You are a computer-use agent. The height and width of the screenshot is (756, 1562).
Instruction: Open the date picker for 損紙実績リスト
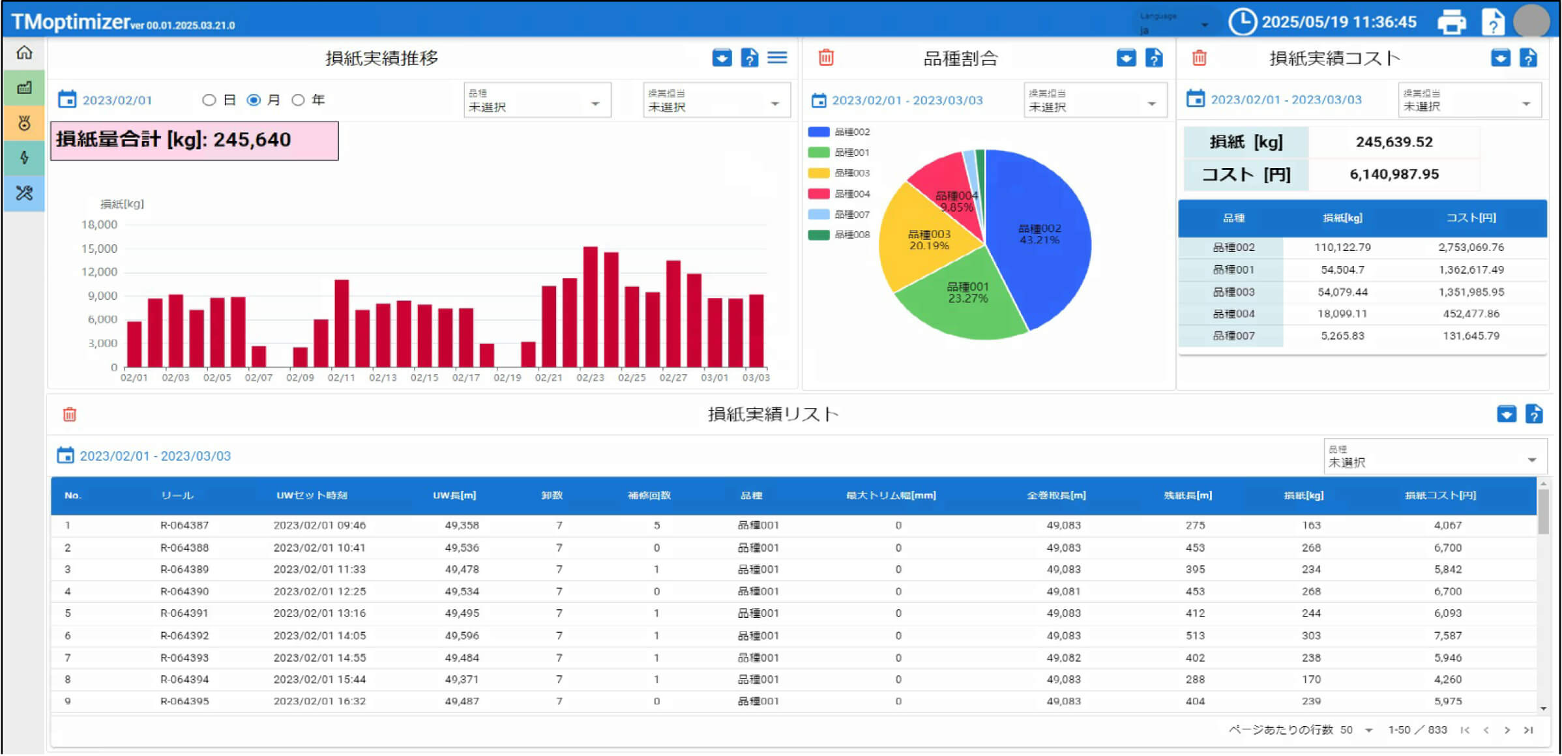click(66, 456)
